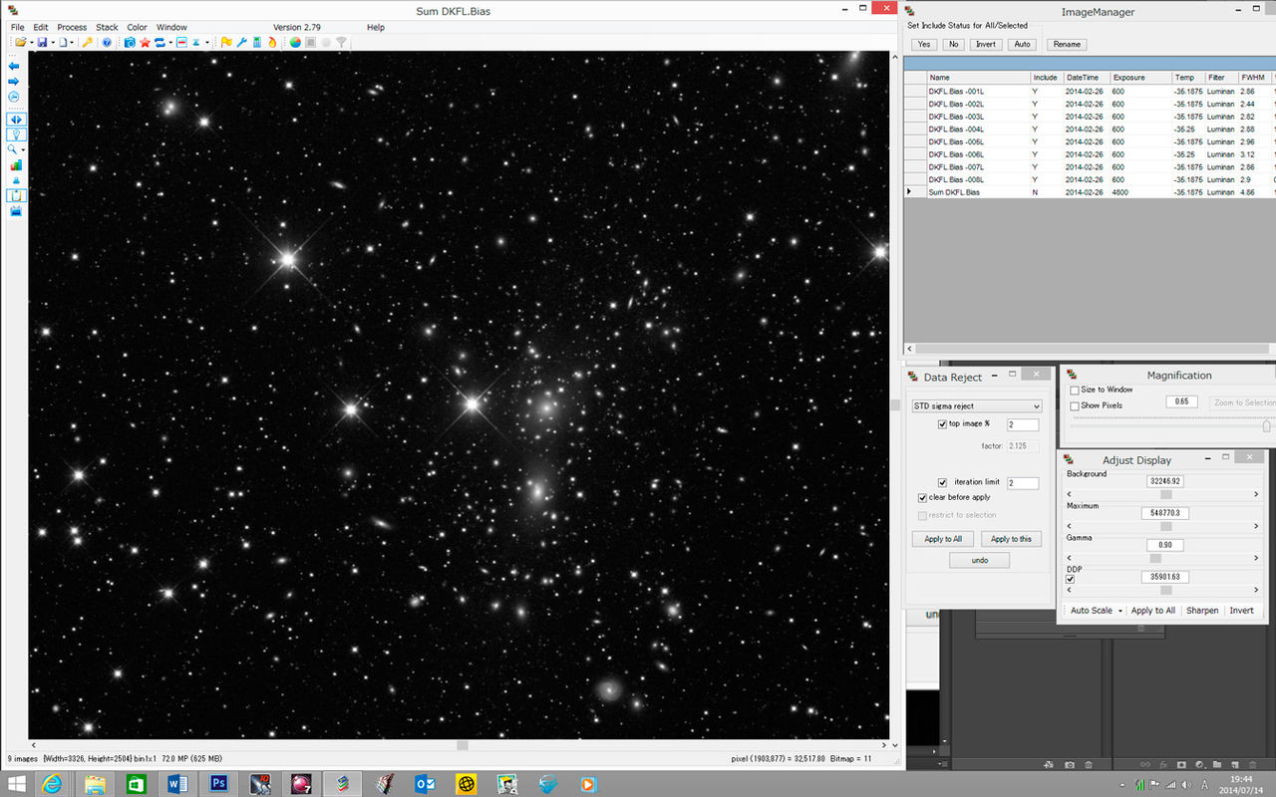Expand dropdown arrow beside open folder icon
1276x797 pixels.
32,43
